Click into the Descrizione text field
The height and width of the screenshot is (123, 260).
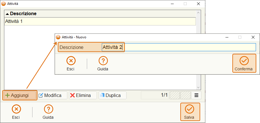[x=179, y=47]
